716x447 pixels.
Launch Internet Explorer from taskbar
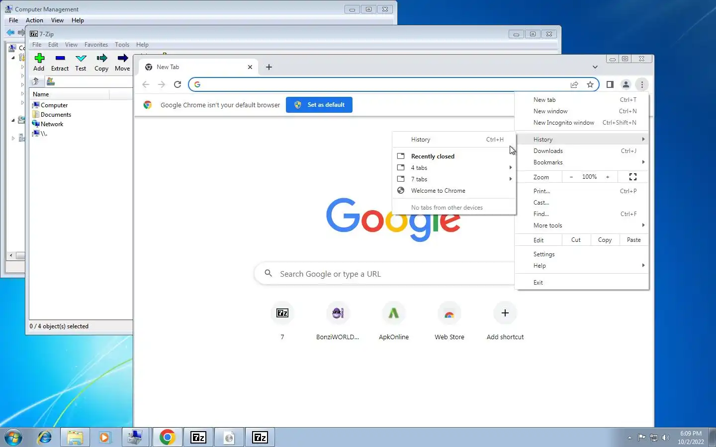tap(45, 437)
